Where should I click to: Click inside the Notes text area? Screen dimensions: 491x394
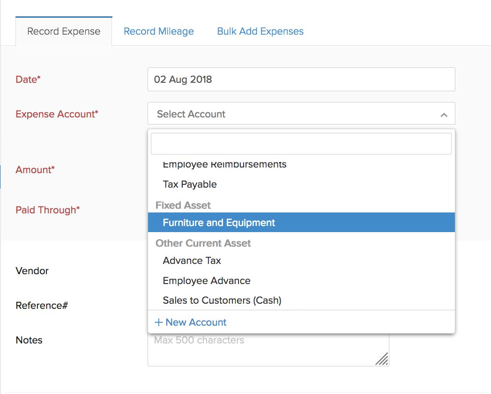tap(262, 351)
